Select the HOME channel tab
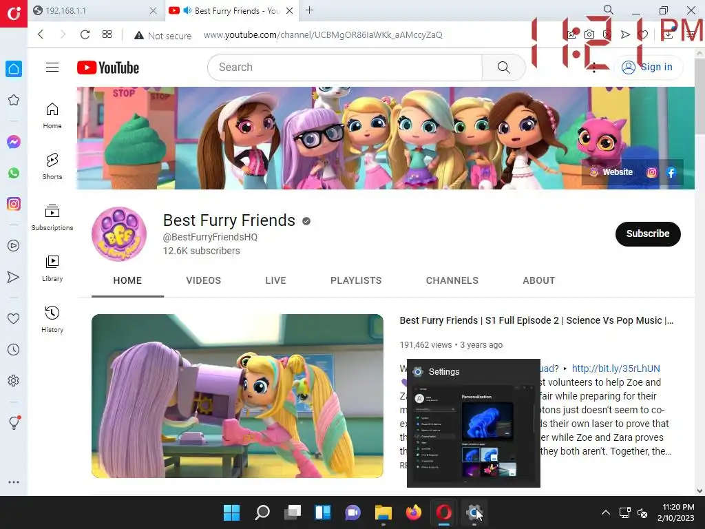Viewport: 705px width, 529px height. (127, 280)
